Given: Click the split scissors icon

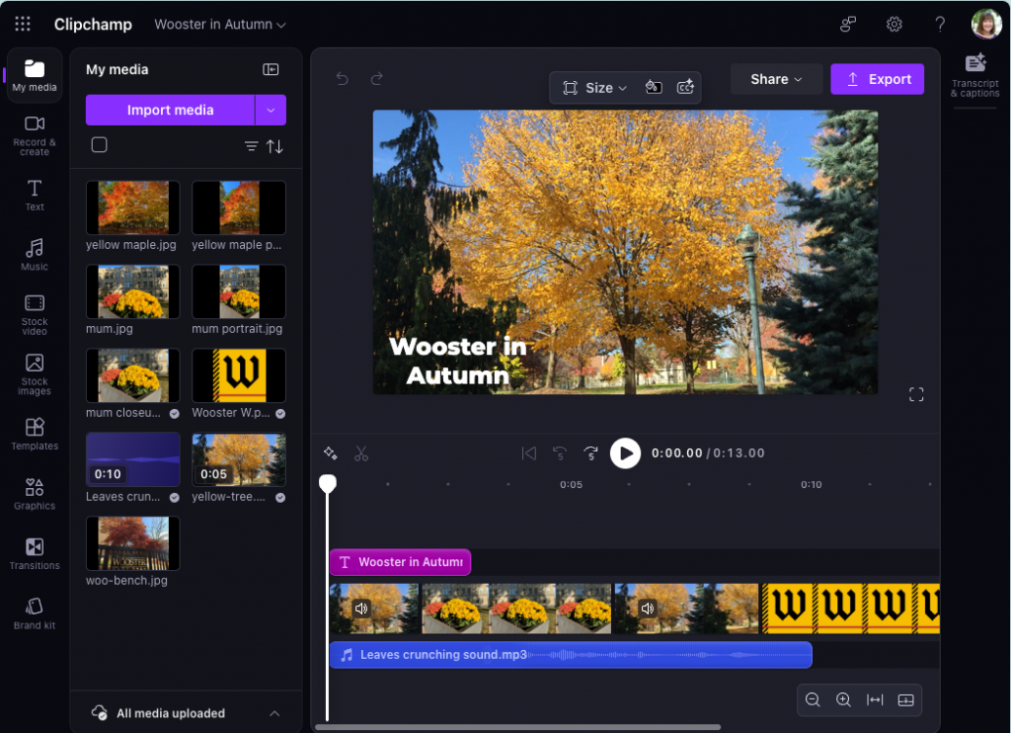Looking at the screenshot, I should [361, 453].
